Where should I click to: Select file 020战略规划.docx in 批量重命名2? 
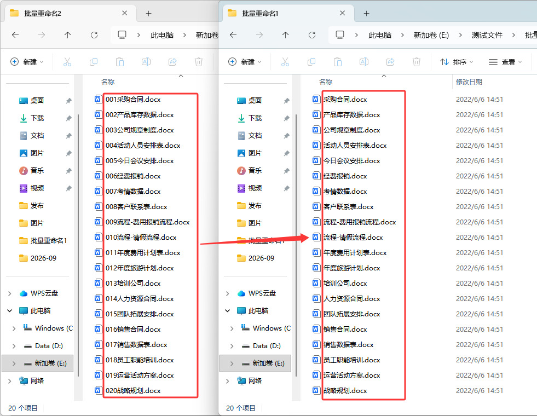tap(133, 391)
